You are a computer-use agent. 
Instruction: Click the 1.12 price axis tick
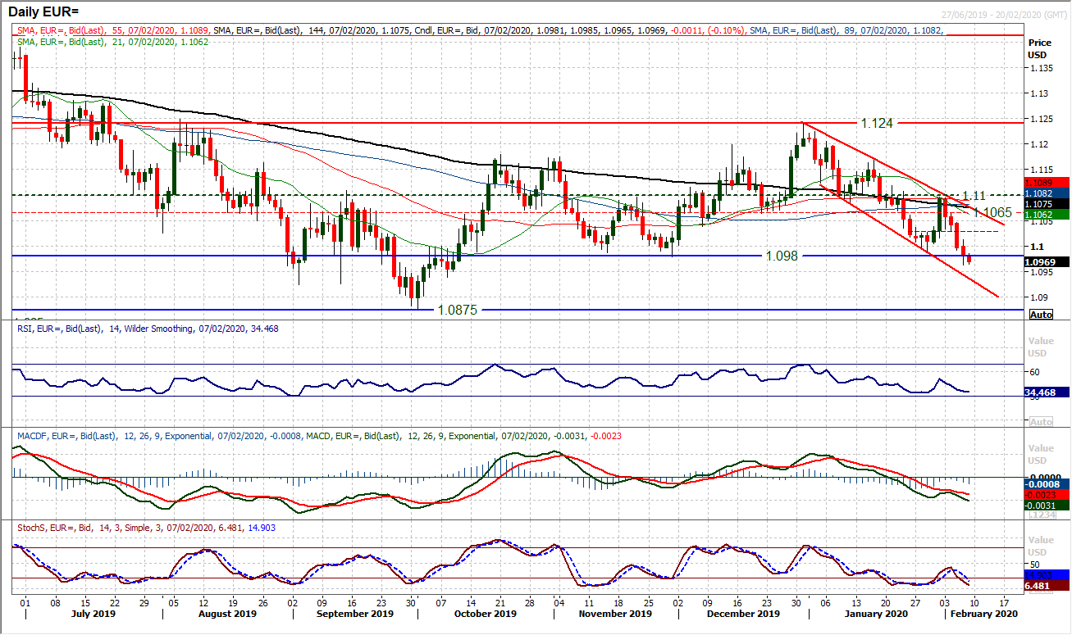(x=1038, y=145)
